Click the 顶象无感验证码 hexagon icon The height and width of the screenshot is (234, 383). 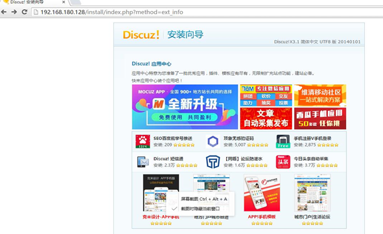click(x=213, y=141)
